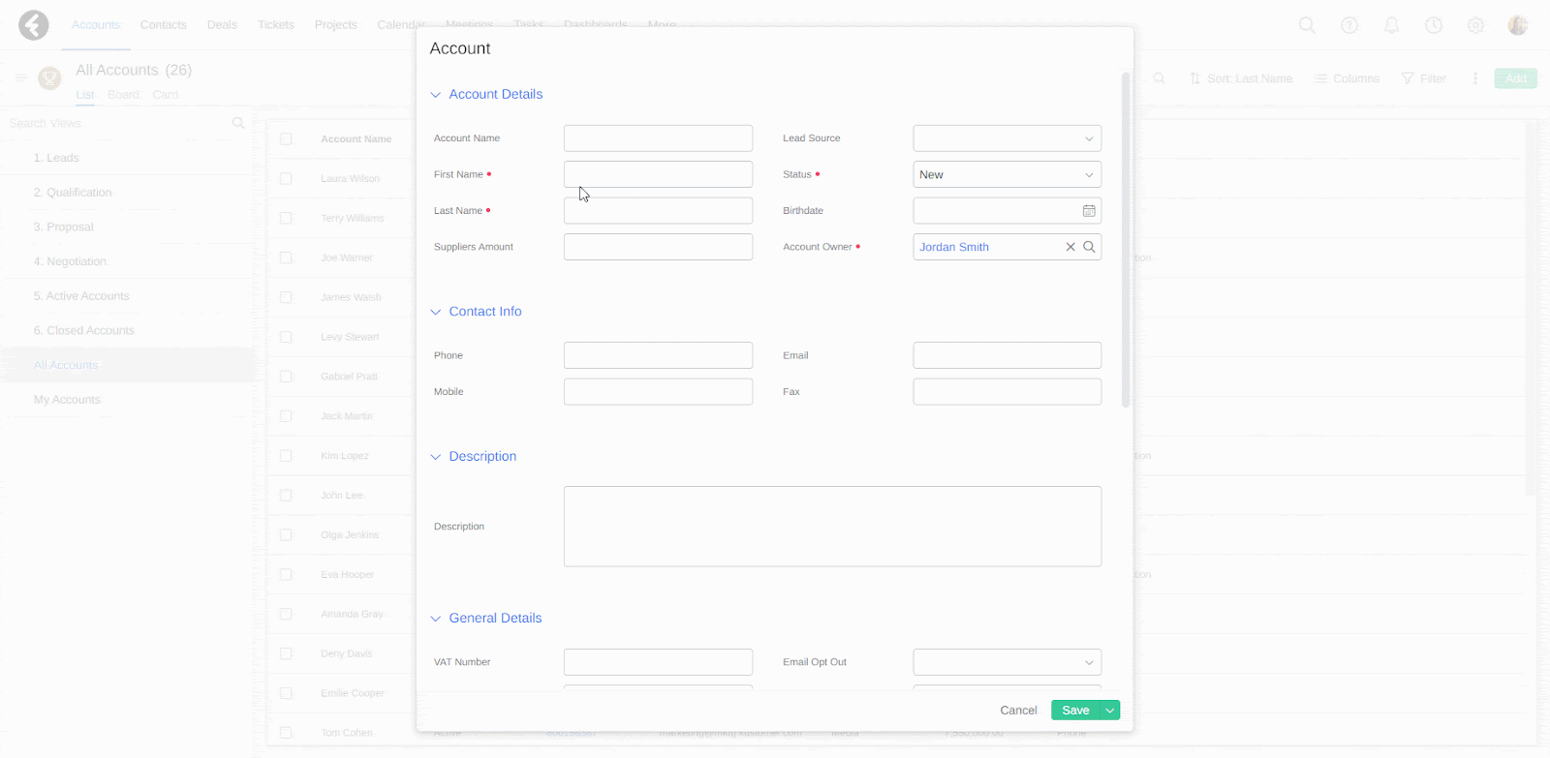Click the Email input field

pos(1007,355)
